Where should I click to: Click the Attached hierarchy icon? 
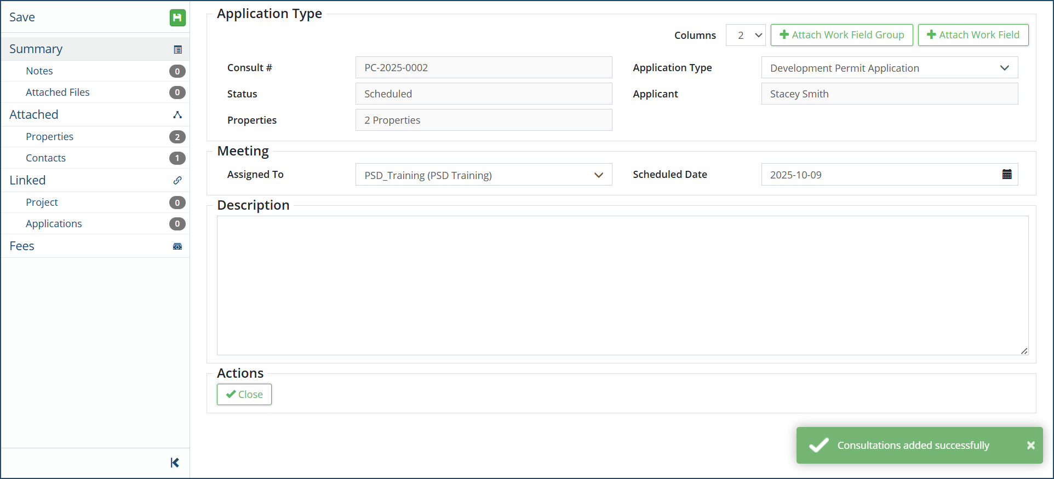177,115
